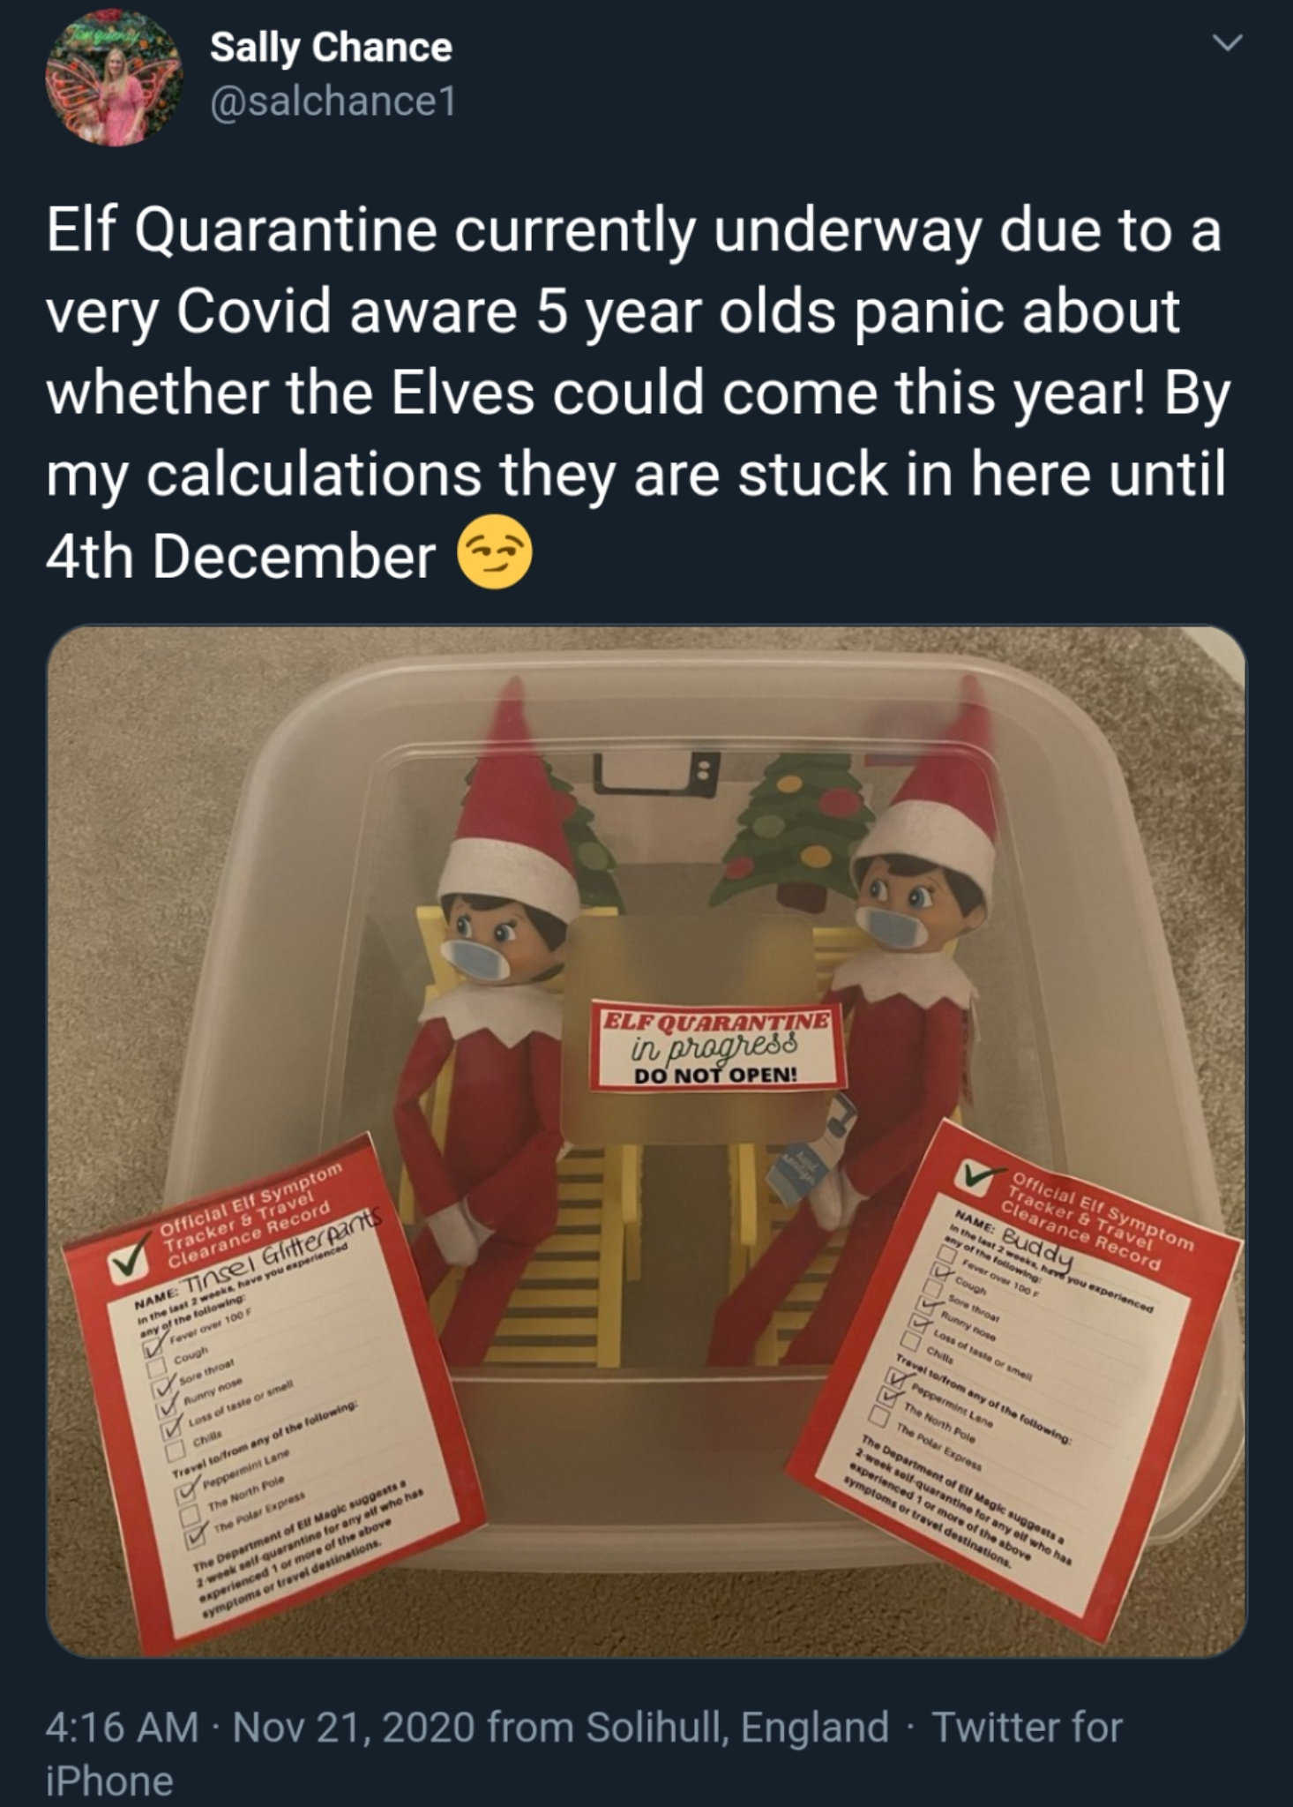Open the 4:16 AM timestamp link

[122, 1727]
